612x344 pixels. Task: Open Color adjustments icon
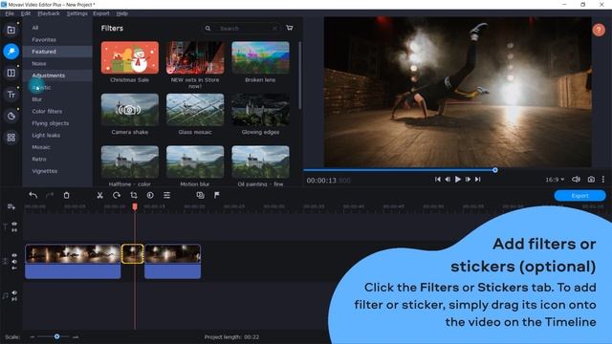pyautogui.click(x=150, y=195)
